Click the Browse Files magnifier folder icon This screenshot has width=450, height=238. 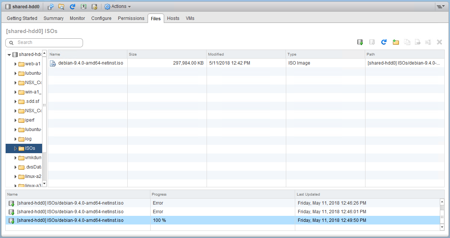click(61, 7)
